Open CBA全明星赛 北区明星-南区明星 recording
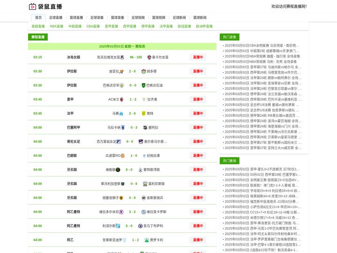This screenshot has width=337, height=253. point(262,45)
